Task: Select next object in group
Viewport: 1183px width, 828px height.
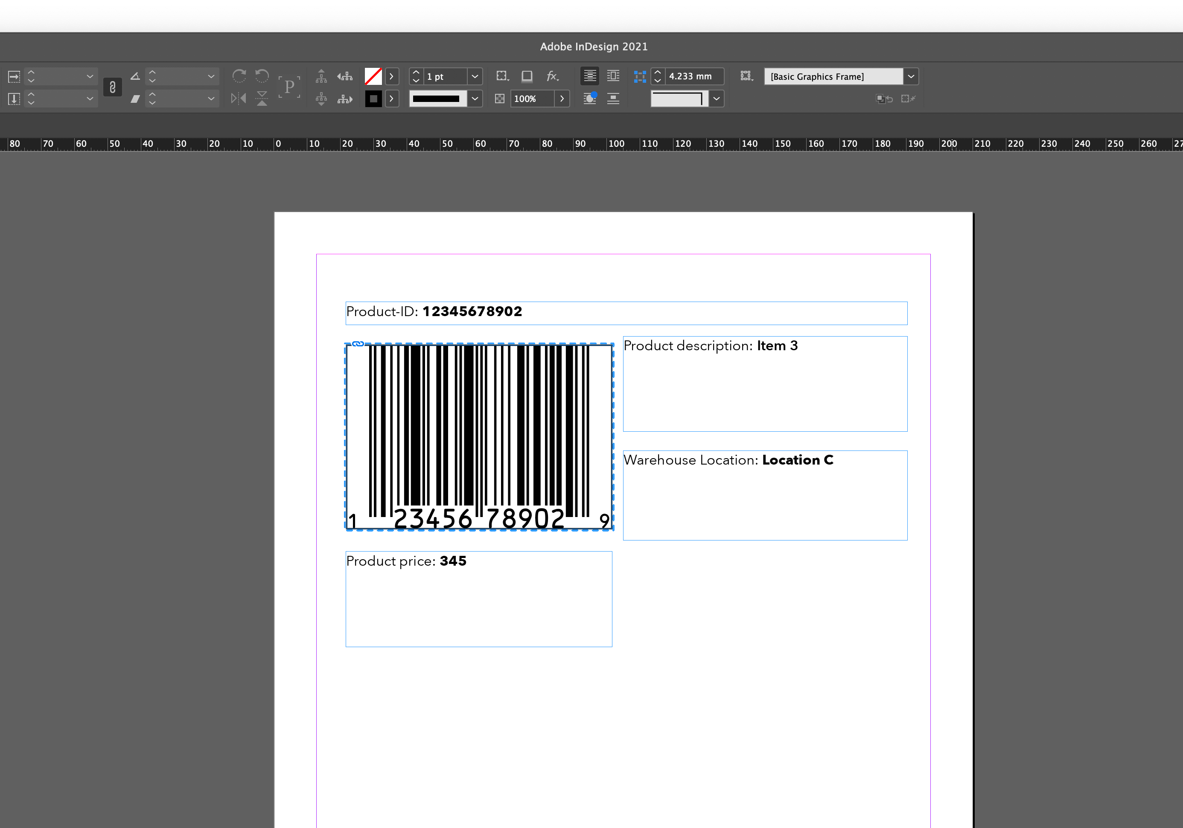Action: (345, 99)
